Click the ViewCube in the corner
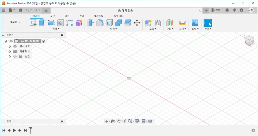This screenshot has width=258, height=136. (249, 40)
